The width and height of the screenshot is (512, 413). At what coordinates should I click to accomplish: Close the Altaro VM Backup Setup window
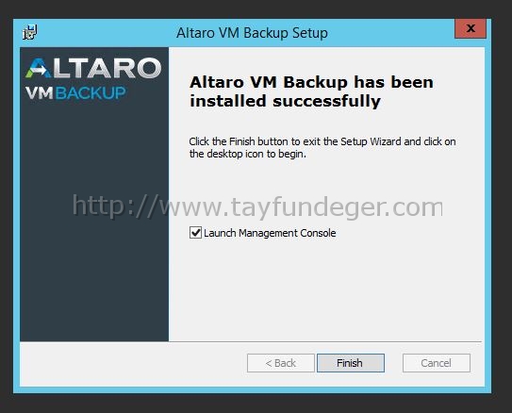click(471, 28)
